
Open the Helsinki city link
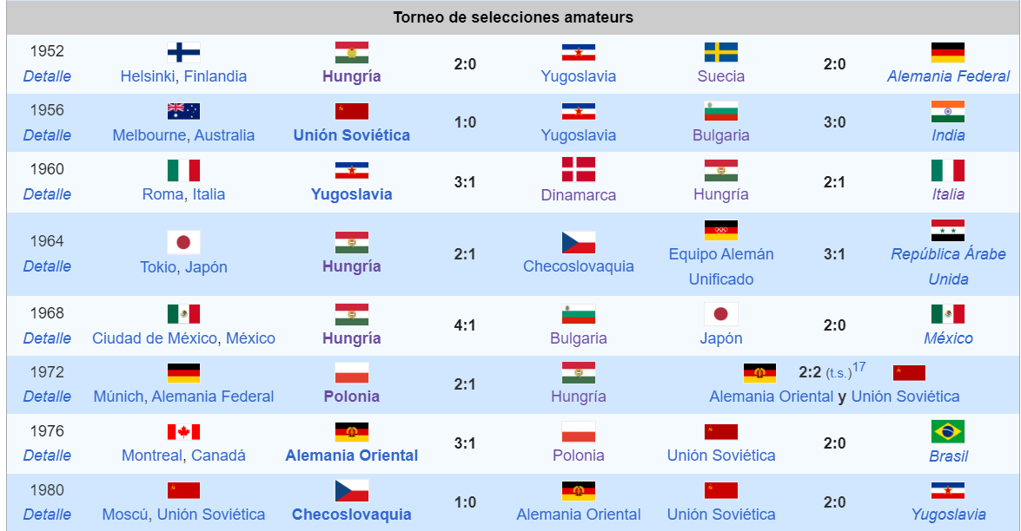coord(148,76)
